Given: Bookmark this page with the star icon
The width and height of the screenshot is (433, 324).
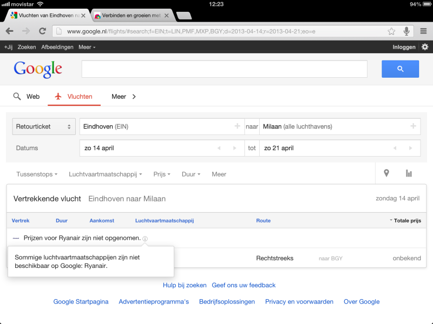Looking at the screenshot, I should click(x=391, y=31).
